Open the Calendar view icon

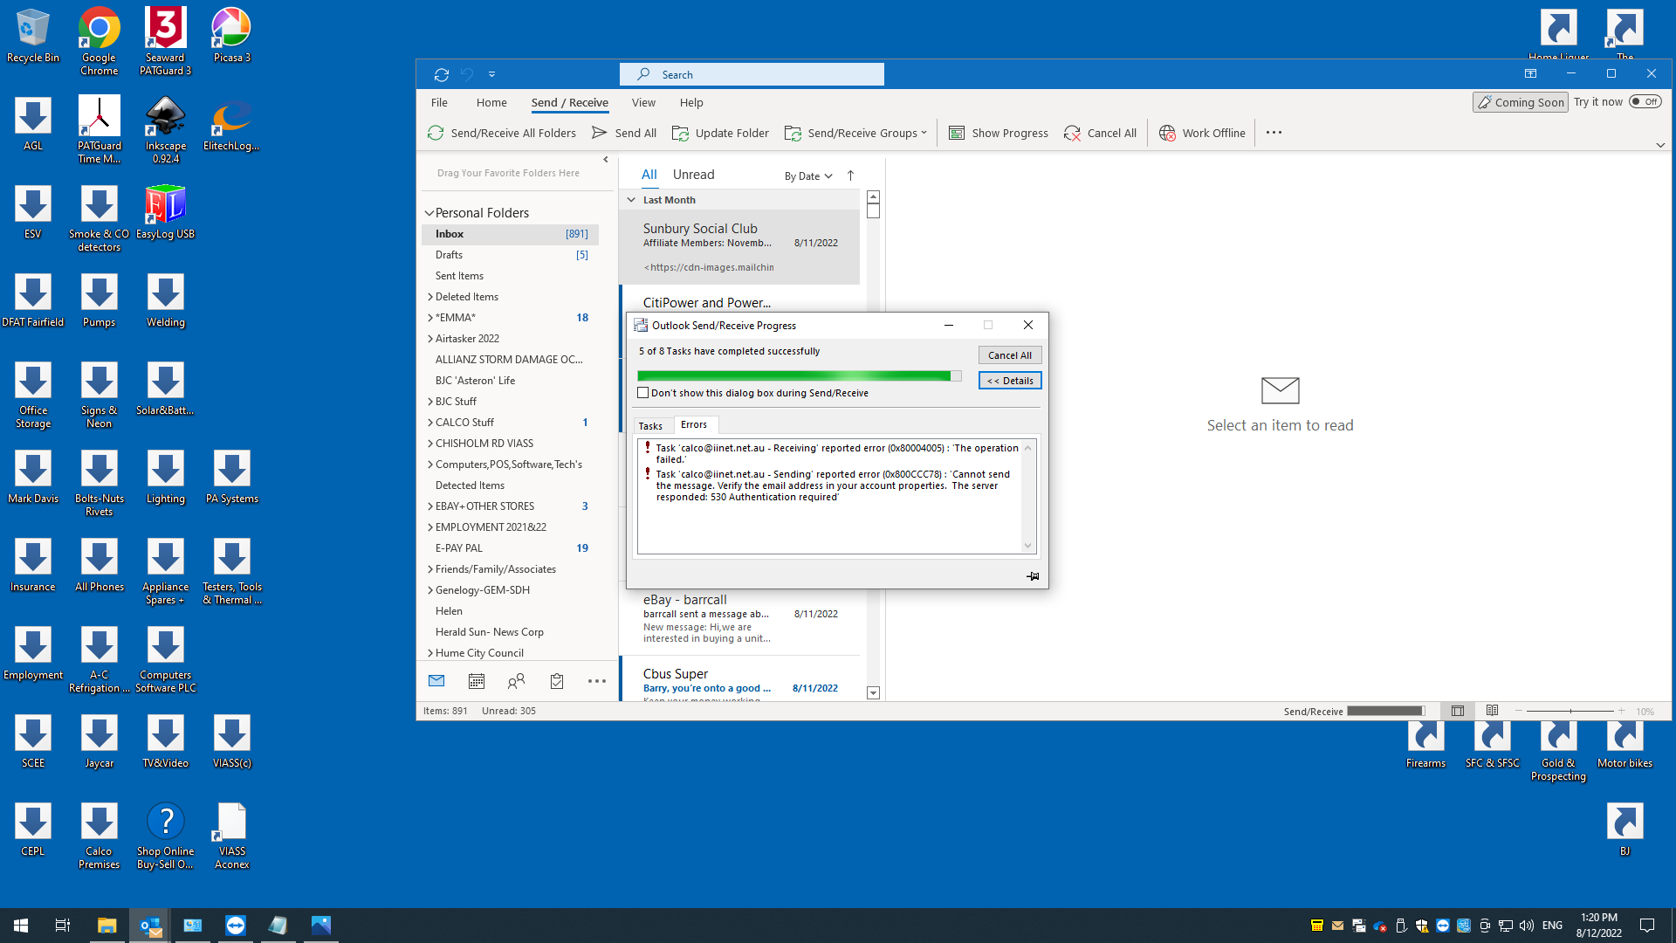476,681
